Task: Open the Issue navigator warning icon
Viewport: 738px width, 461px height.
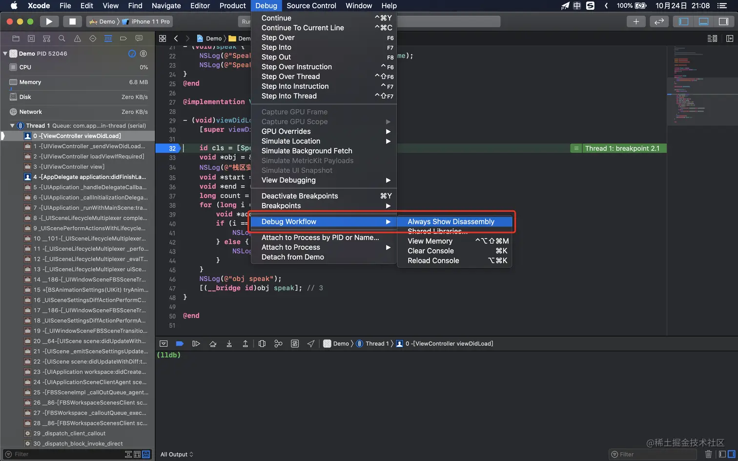Action: pos(77,39)
